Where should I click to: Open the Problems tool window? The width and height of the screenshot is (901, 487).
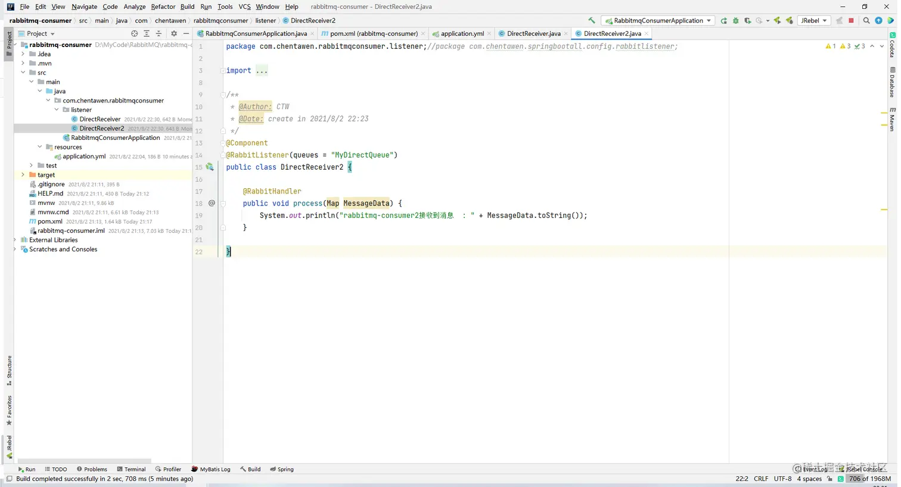[92, 469]
